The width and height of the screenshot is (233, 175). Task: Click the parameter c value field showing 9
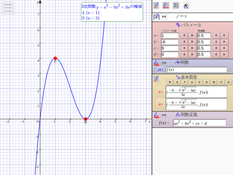(x=170, y=48)
